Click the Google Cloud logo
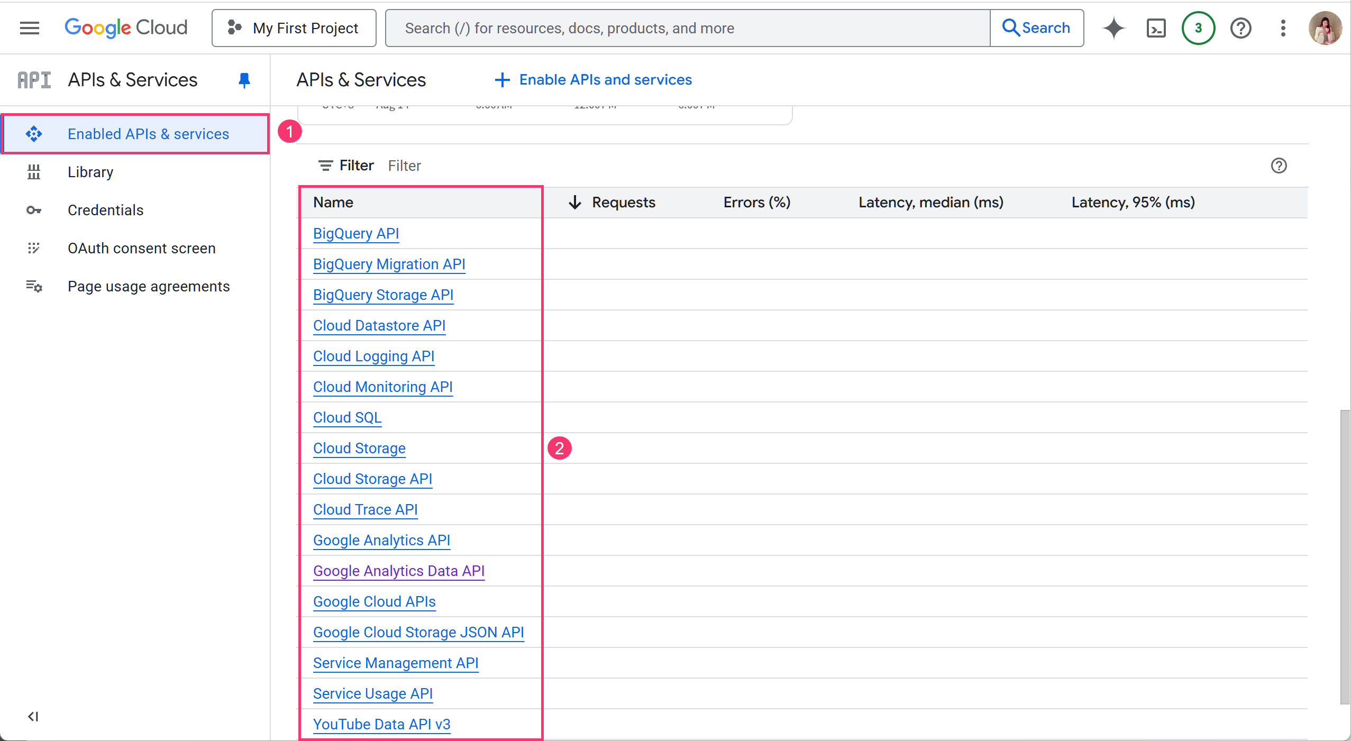 pyautogui.click(x=126, y=28)
